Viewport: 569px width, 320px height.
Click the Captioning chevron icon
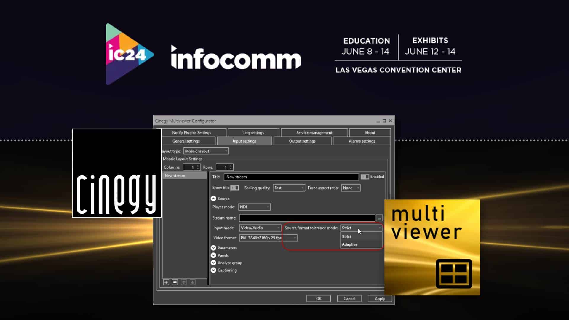[x=214, y=270]
